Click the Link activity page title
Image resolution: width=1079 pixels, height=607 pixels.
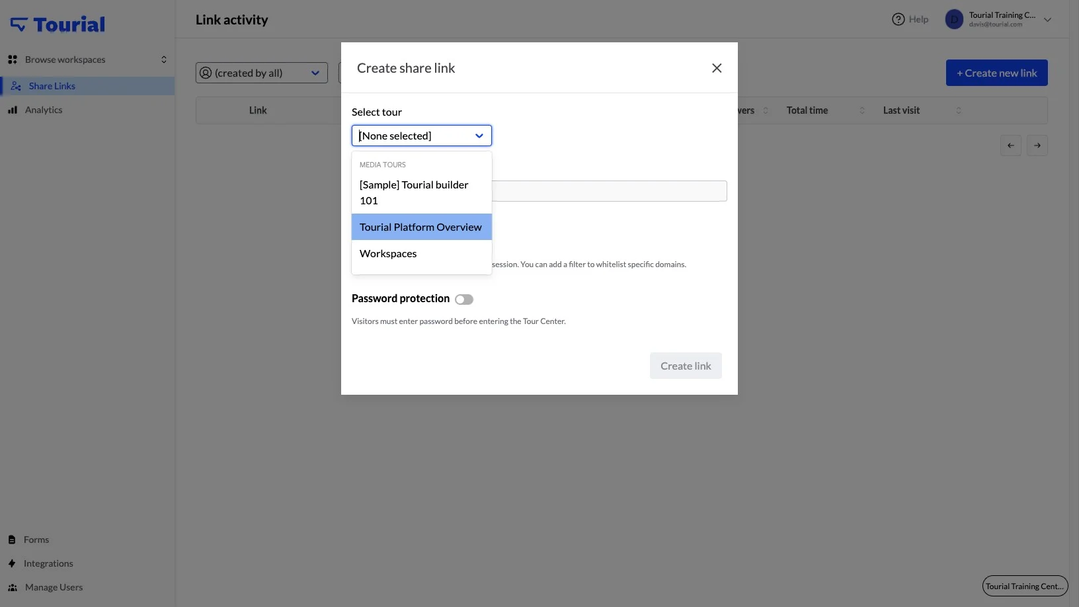pos(232,20)
